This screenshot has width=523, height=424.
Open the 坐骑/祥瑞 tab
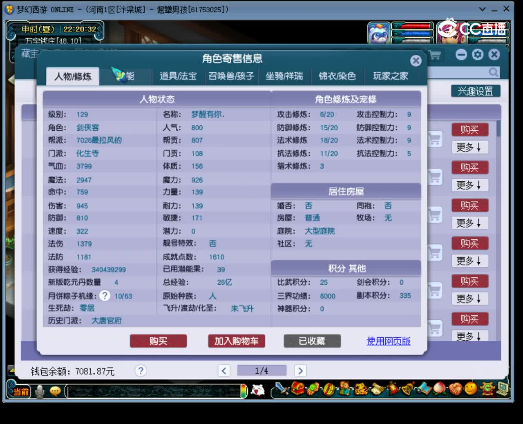[x=284, y=76]
